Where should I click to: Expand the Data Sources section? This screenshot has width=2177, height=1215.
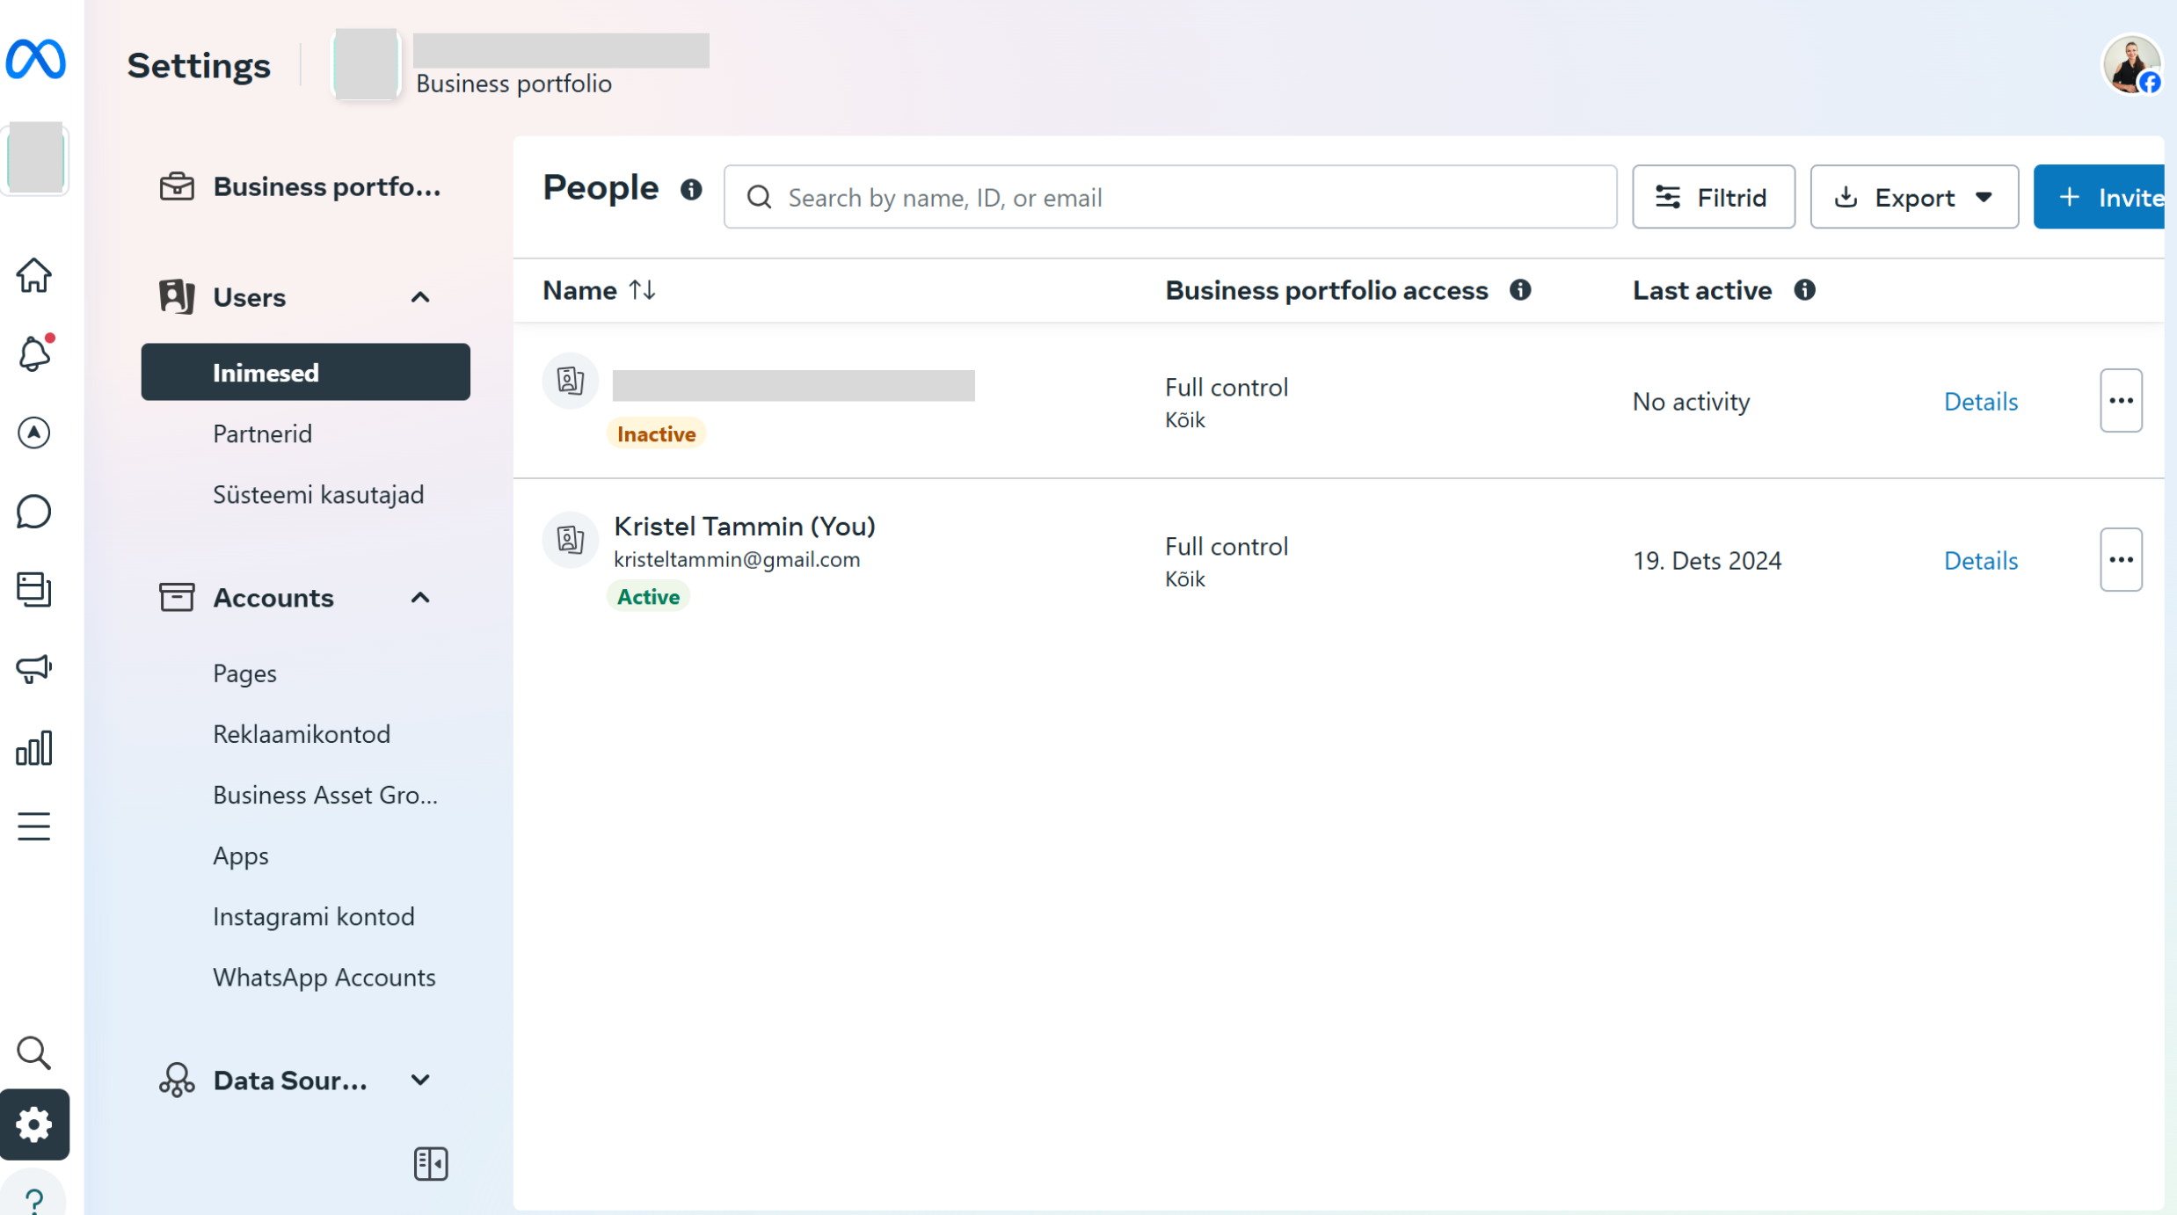[x=420, y=1080]
